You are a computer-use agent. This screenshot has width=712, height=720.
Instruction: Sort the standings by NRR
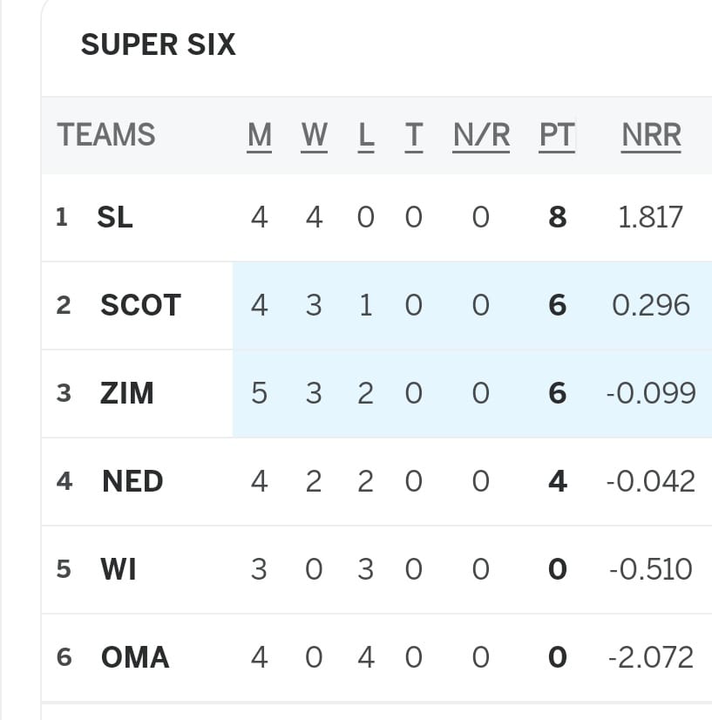[650, 135]
